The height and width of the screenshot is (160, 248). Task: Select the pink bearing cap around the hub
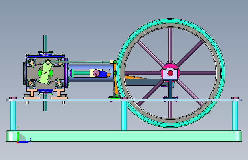coord(170,66)
